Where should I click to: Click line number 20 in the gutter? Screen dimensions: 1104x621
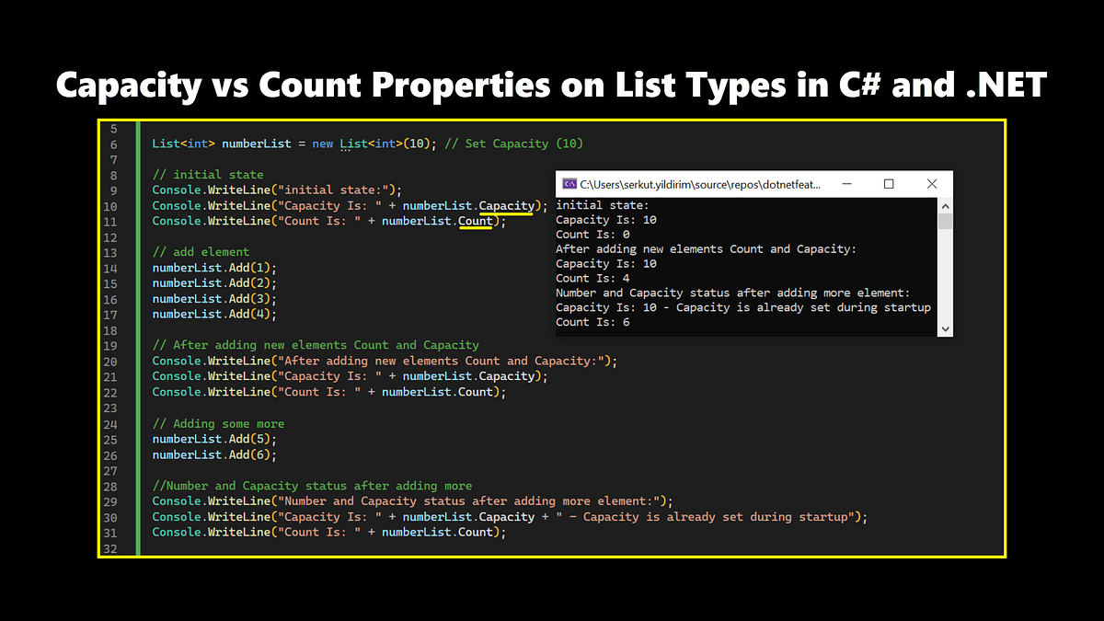coord(110,360)
